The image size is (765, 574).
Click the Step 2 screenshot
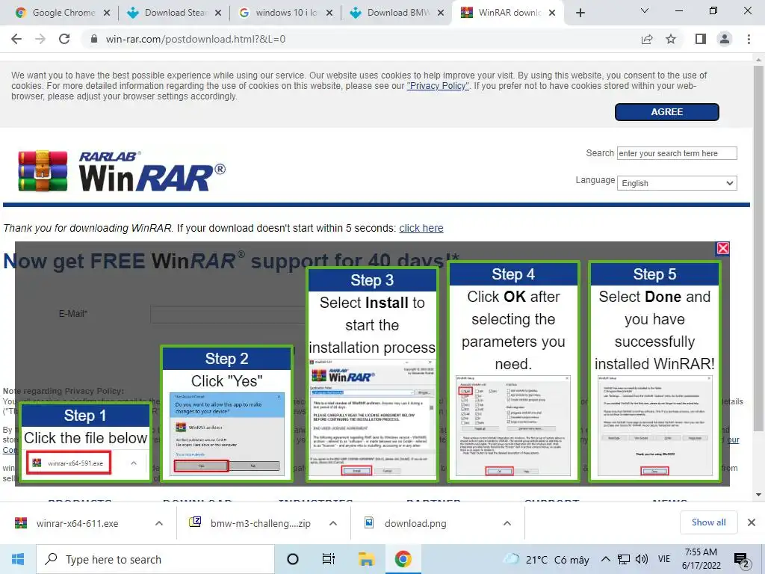point(227,433)
